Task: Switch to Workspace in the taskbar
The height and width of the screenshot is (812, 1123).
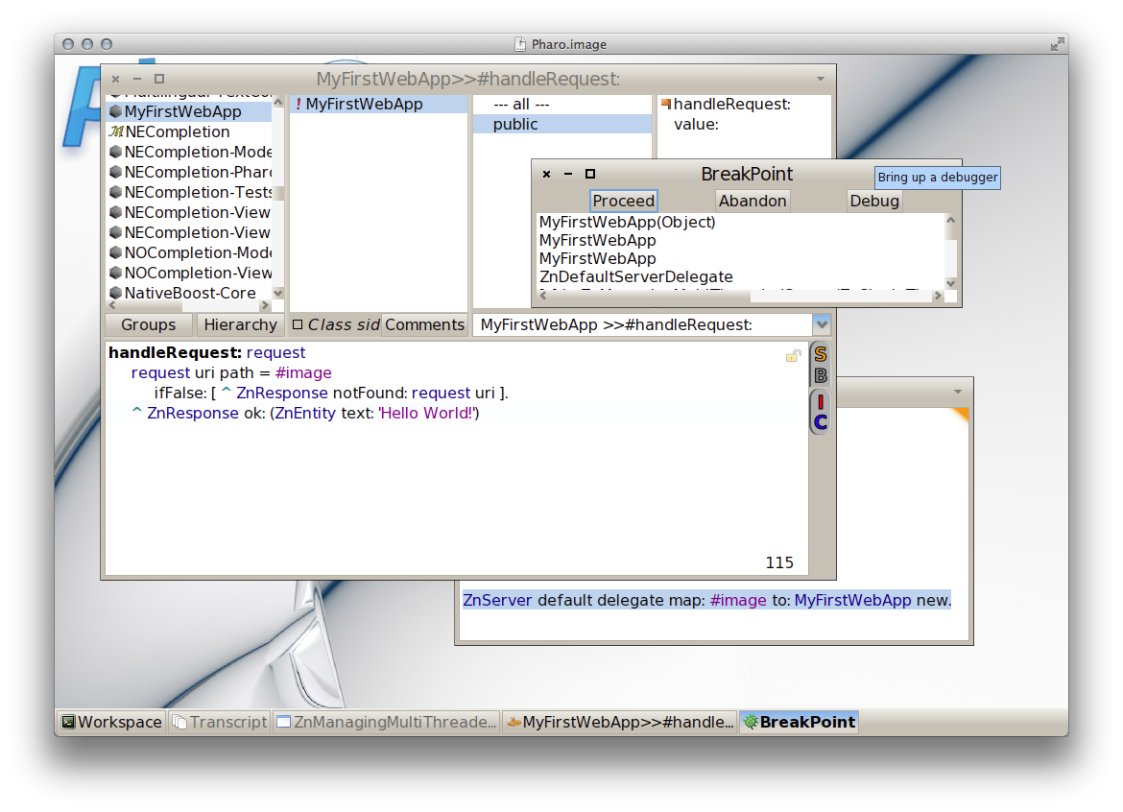Action: pos(111,722)
